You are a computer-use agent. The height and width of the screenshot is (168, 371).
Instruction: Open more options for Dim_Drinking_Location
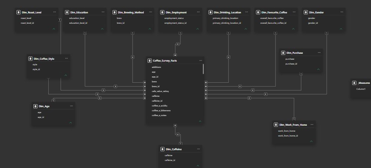247,12
